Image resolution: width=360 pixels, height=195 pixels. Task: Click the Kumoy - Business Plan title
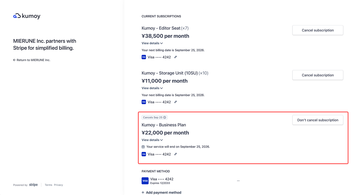164,125
